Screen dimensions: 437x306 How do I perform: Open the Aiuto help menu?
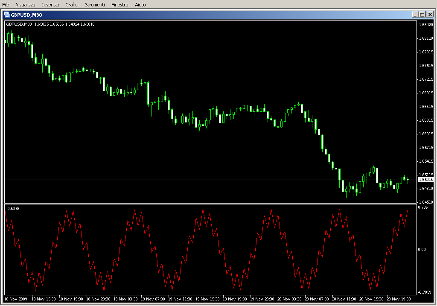[140, 5]
